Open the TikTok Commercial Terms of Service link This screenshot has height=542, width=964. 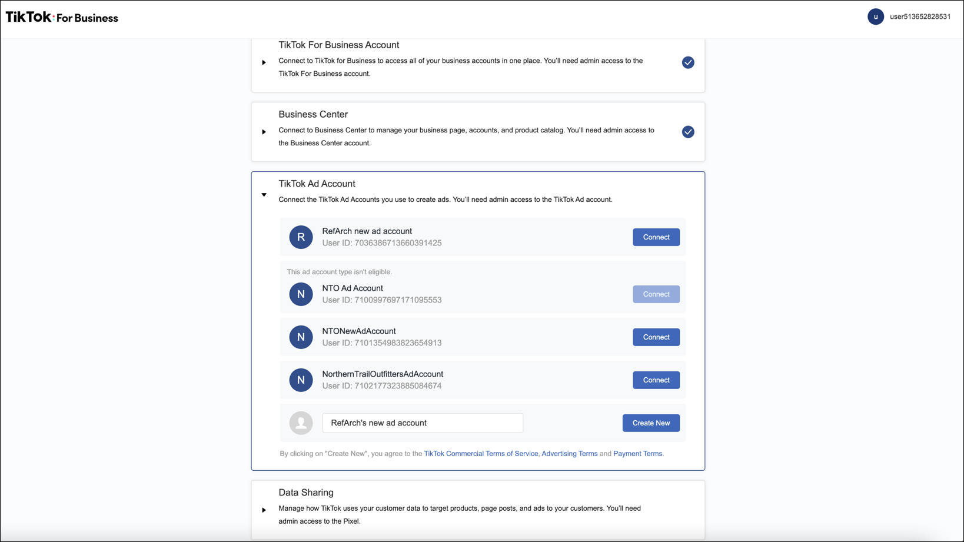(480, 453)
